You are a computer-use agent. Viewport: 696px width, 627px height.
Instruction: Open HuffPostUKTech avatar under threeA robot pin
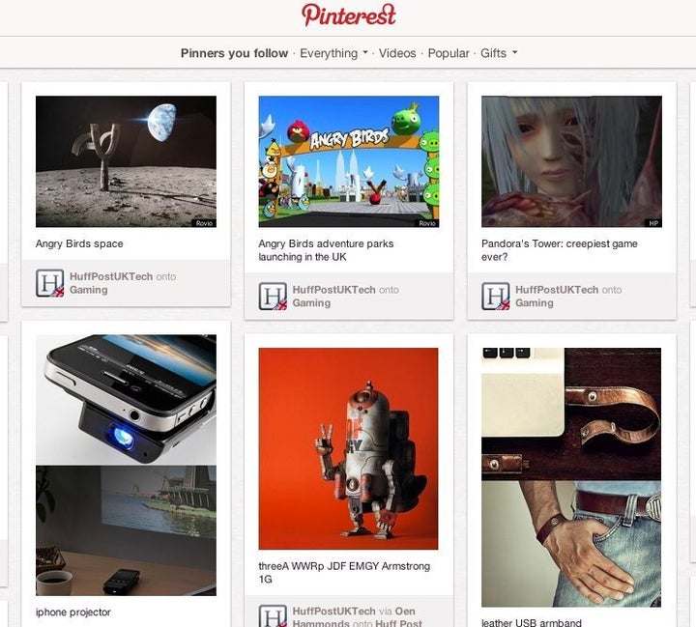coord(273,615)
